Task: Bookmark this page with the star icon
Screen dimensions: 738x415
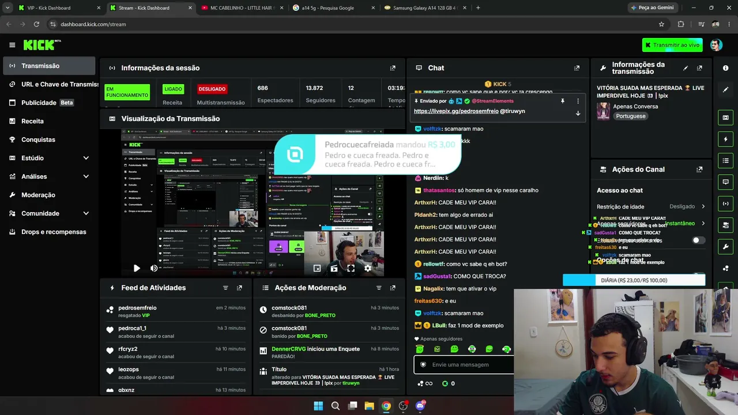Action: (661, 24)
